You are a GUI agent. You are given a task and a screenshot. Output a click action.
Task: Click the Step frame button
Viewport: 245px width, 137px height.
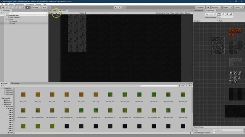pyautogui.click(x=124, y=7)
